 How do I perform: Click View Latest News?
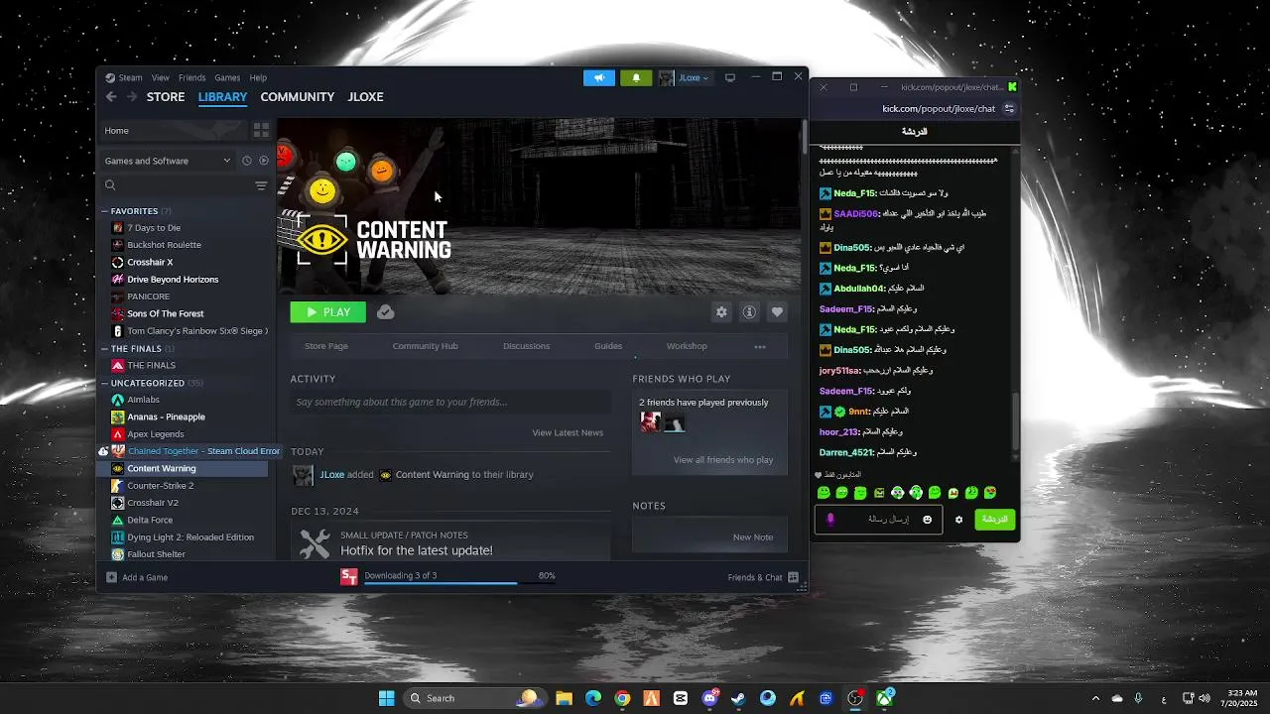point(568,432)
